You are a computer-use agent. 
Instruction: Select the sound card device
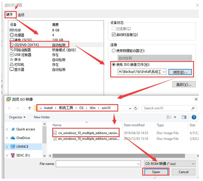point(19,60)
